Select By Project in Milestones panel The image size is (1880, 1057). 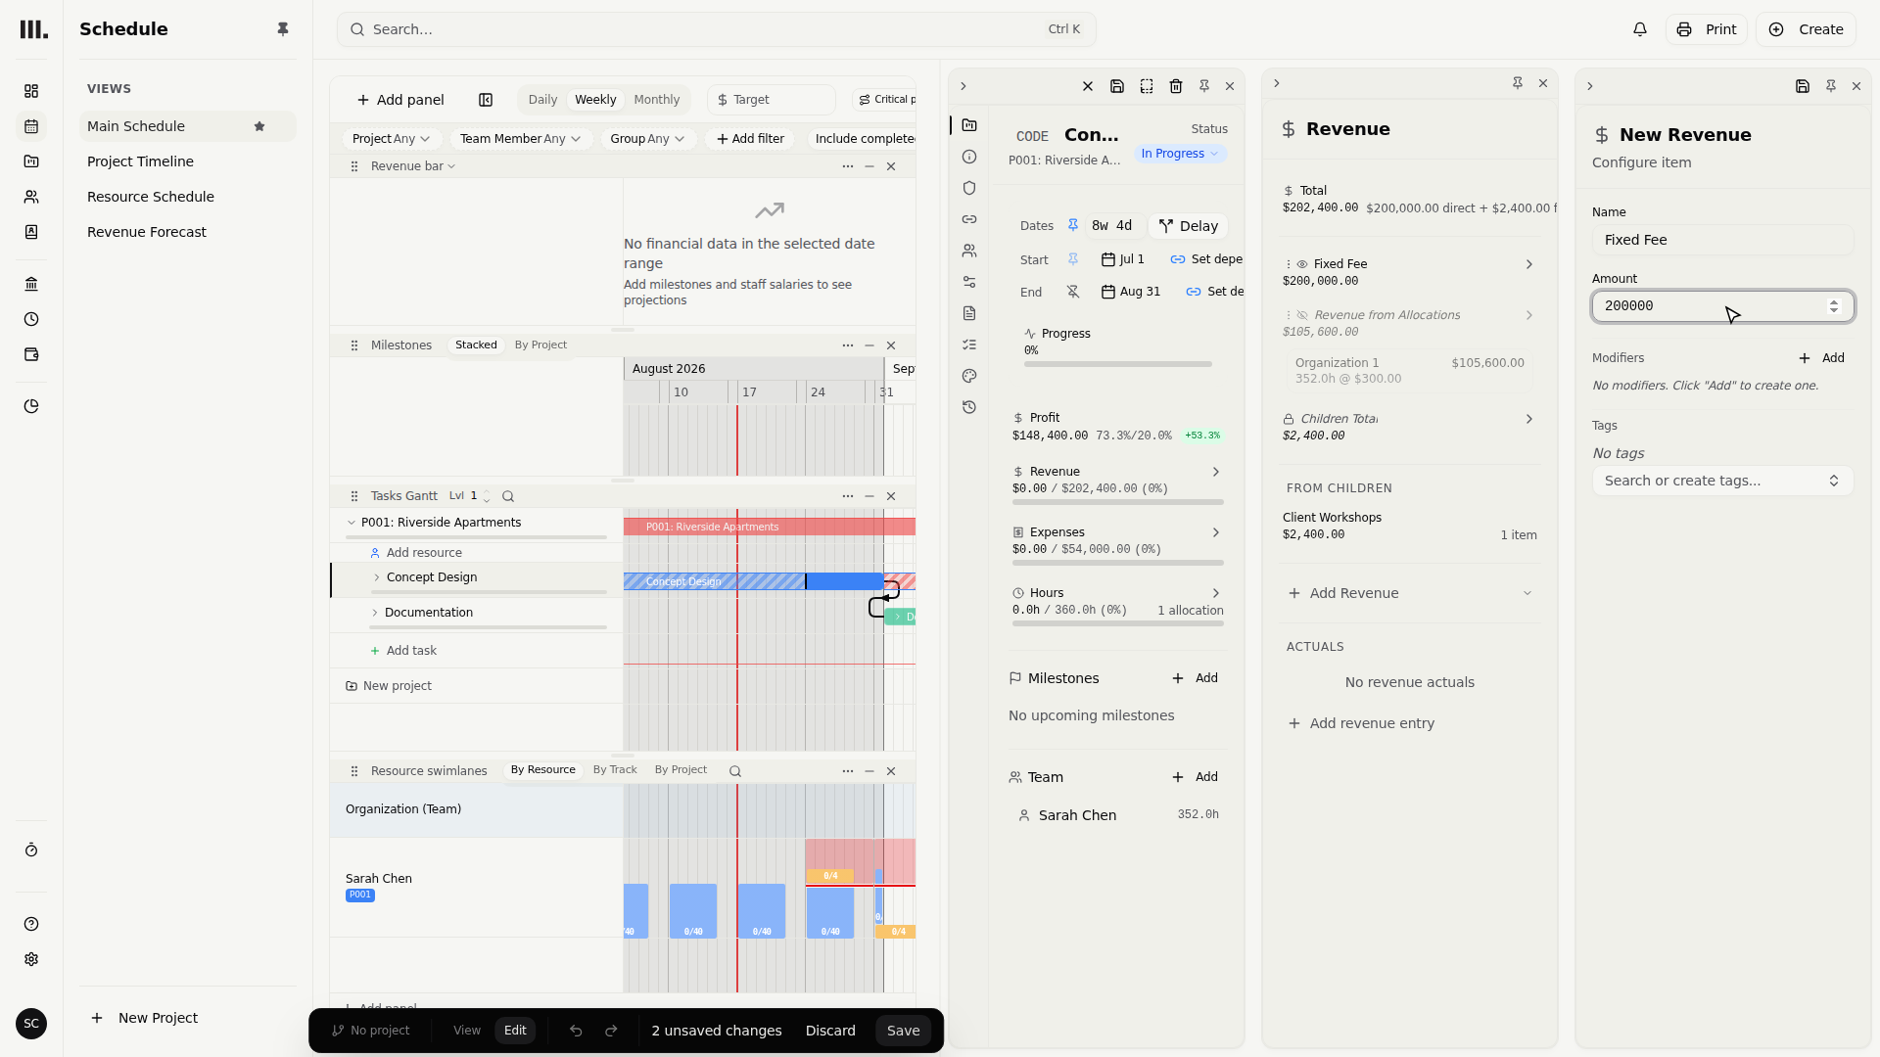pos(540,345)
